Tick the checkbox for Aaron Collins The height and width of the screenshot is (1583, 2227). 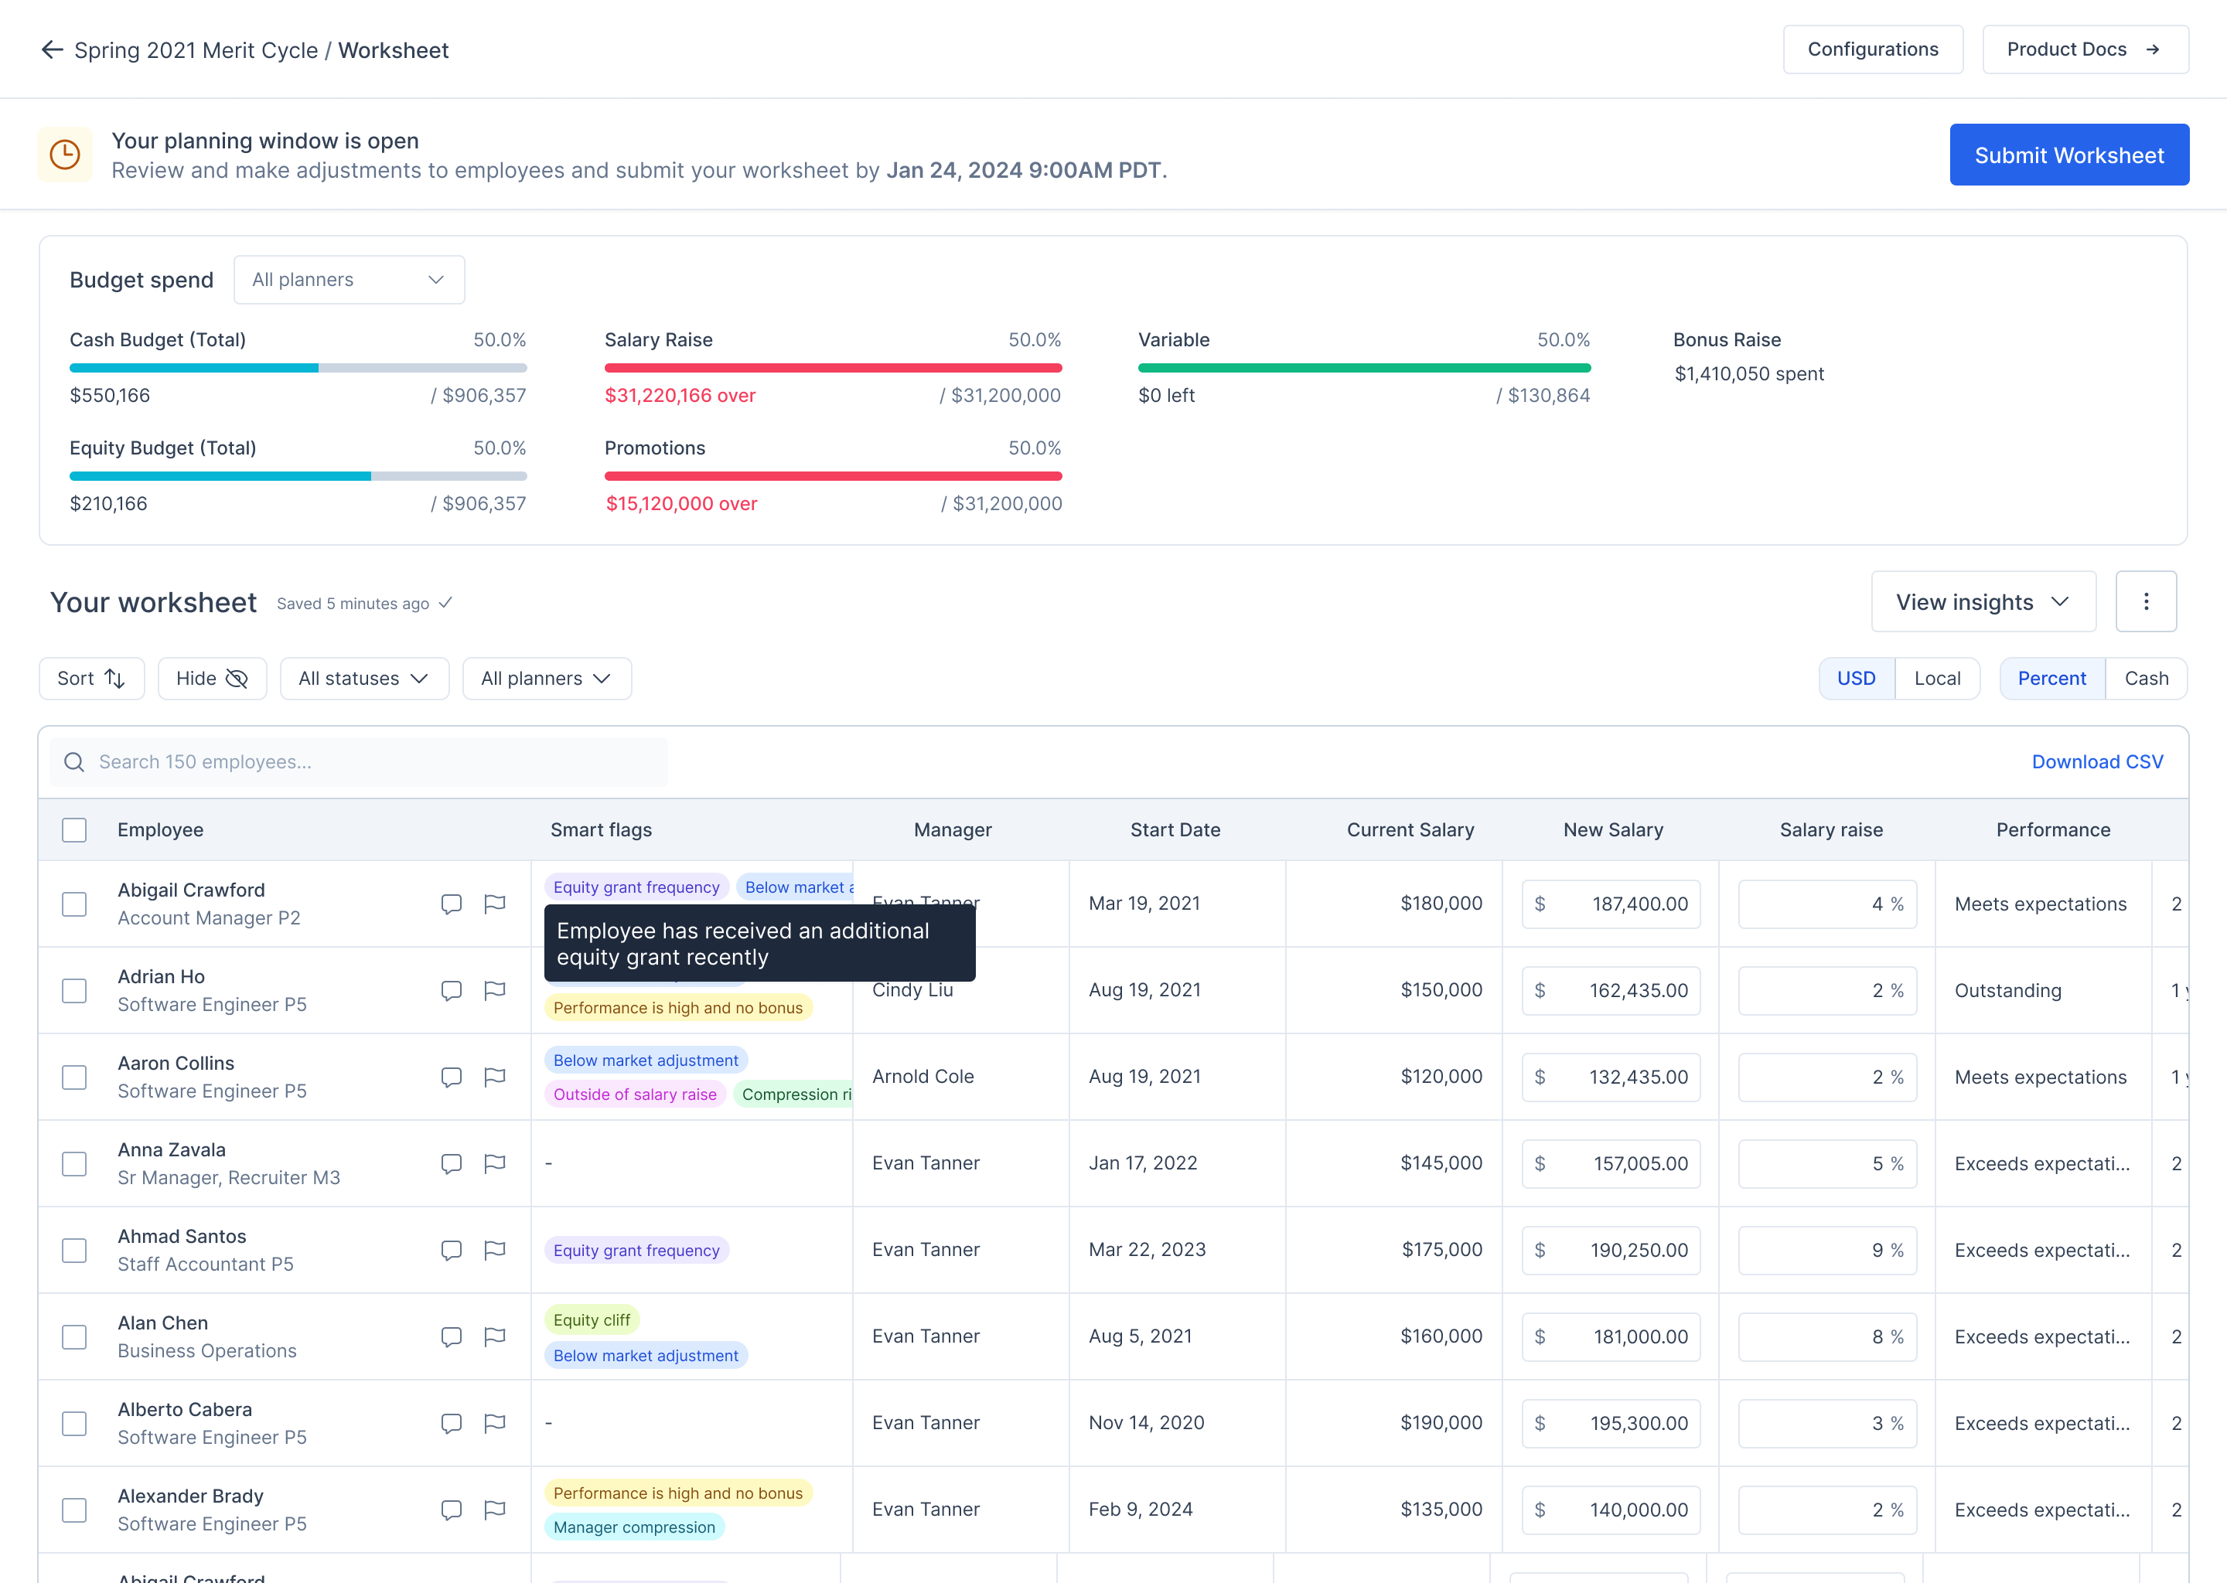point(74,1077)
